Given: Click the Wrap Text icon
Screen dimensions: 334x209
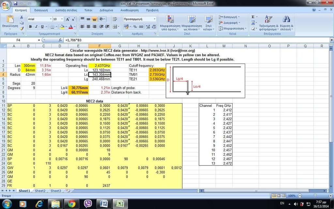Looking at the screenshot, I should 115,19.
